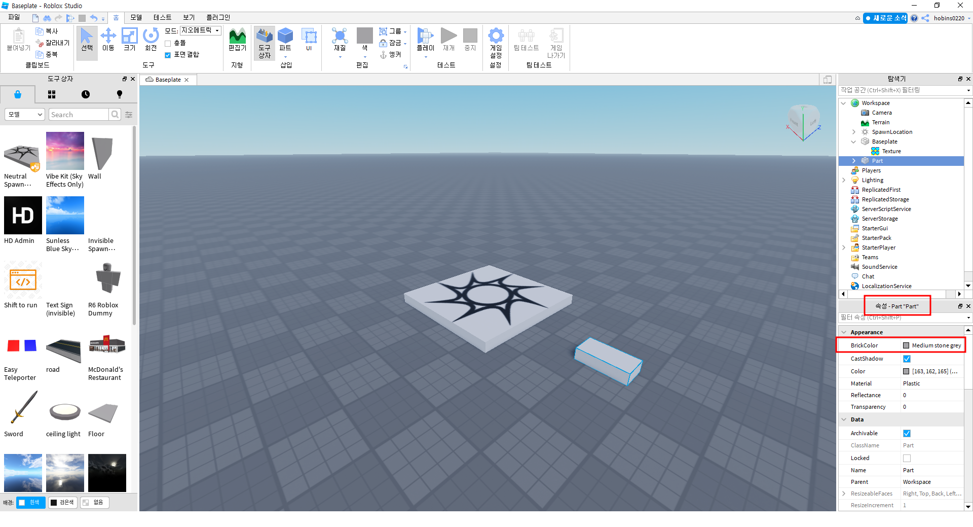Collapse the Appearance properties section
This screenshot has width=973, height=527.
844,332
